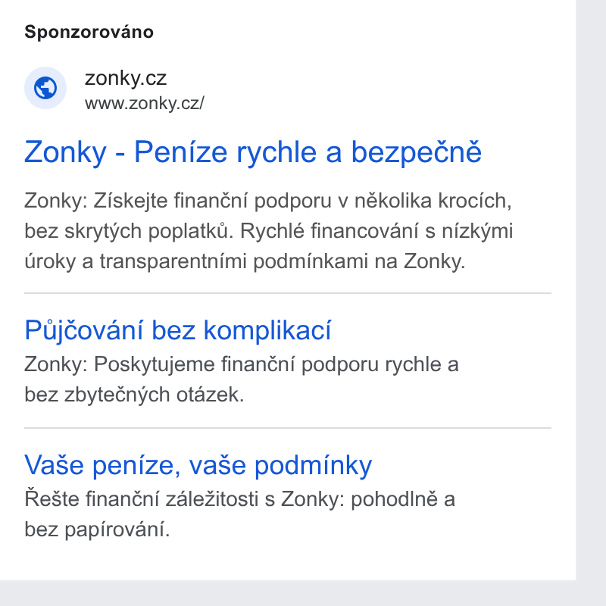Open the zonky.cz site name
This screenshot has height=606, width=606.
(x=126, y=78)
